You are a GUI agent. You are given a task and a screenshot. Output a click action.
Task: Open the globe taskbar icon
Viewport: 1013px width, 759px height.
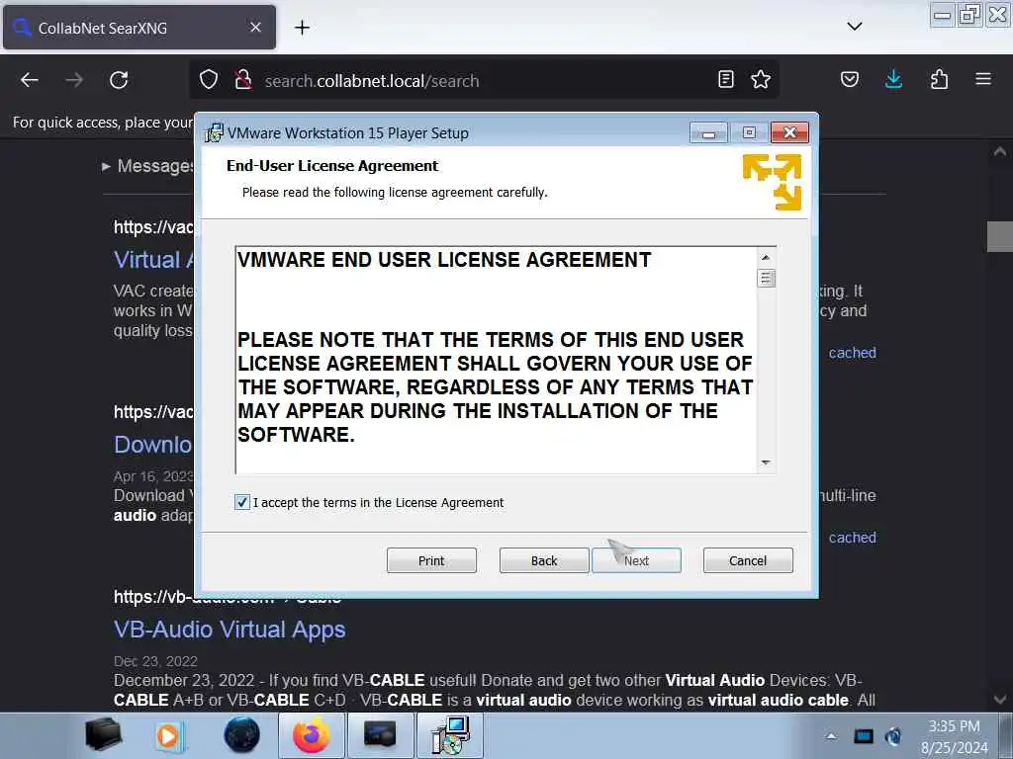click(x=241, y=735)
